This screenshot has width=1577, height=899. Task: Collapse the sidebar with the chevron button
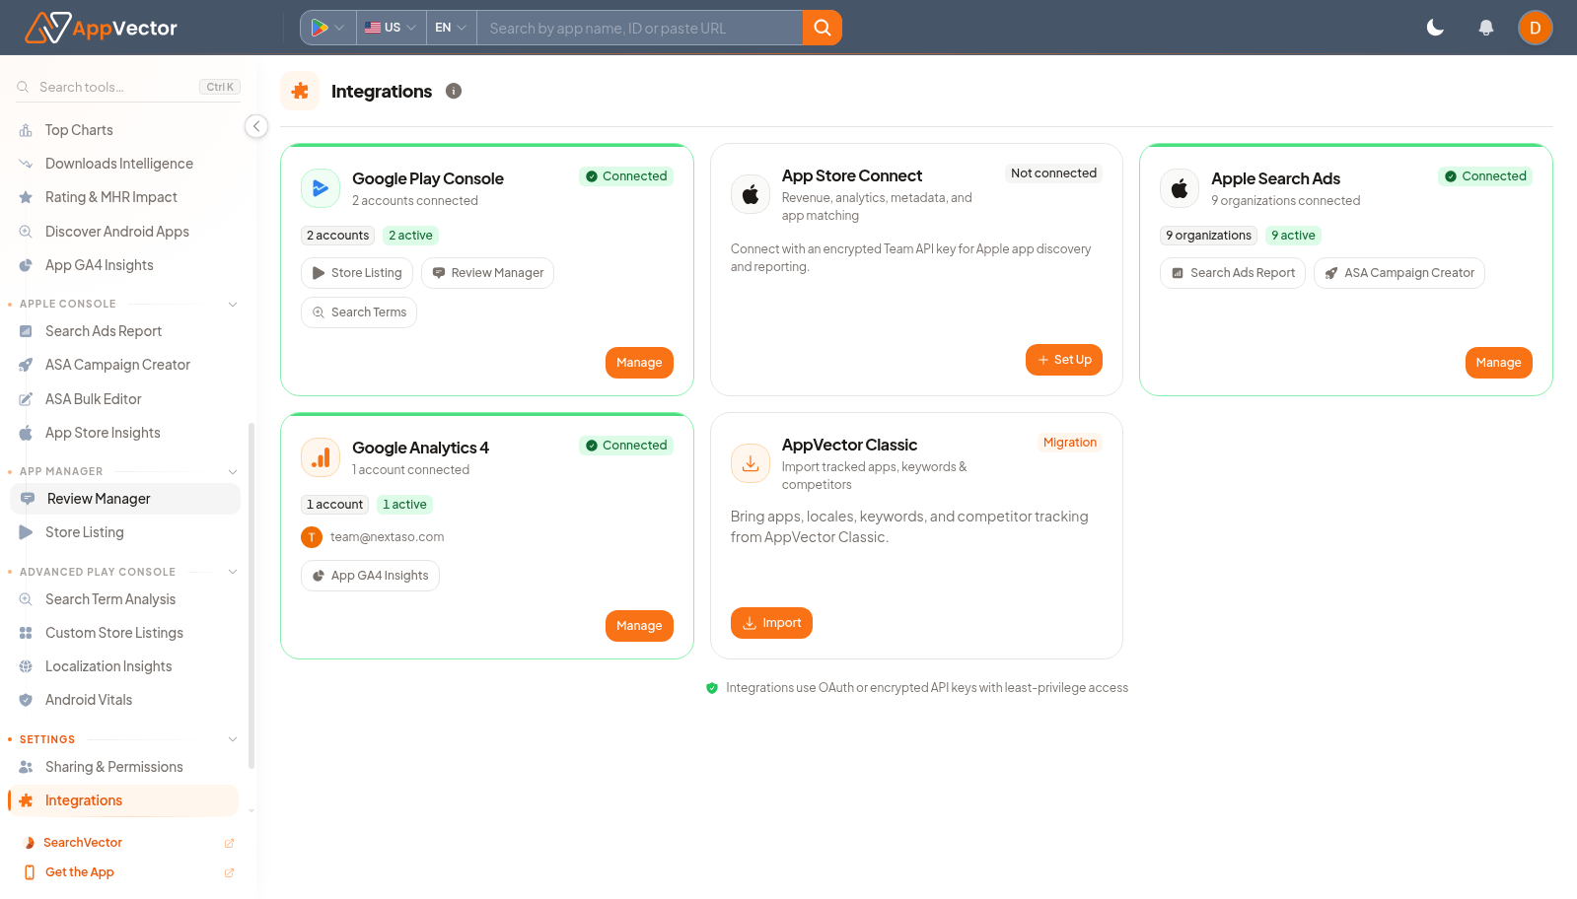pyautogui.click(x=256, y=126)
